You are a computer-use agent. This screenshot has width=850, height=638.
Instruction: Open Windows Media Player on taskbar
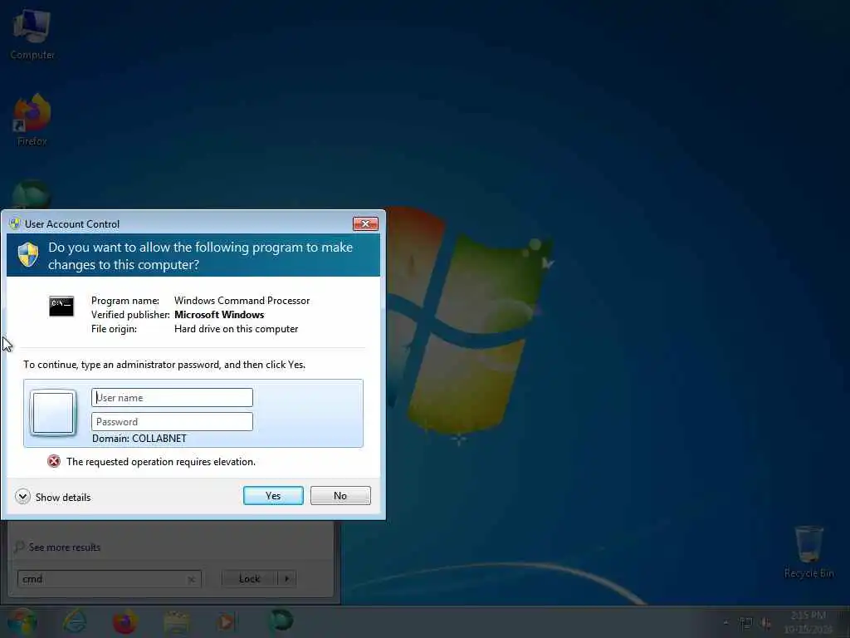click(227, 622)
